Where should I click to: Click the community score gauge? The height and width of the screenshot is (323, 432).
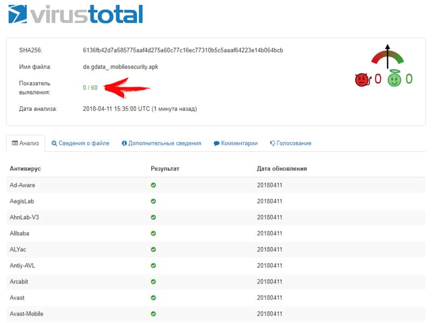pyautogui.click(x=387, y=57)
